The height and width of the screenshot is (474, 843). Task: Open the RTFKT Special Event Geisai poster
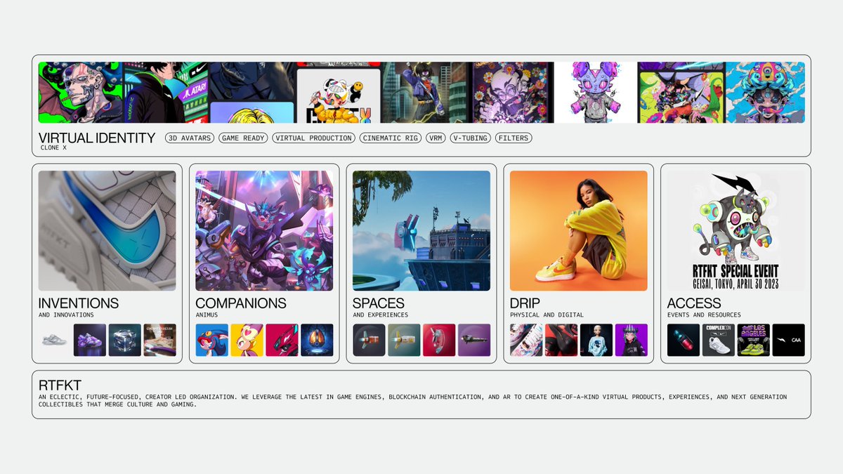click(x=736, y=231)
